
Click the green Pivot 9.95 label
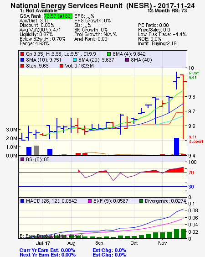tap(194, 75)
